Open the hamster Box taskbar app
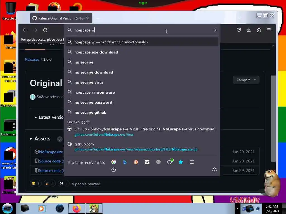The width and height of the screenshot is (286, 214). (x=94, y=208)
